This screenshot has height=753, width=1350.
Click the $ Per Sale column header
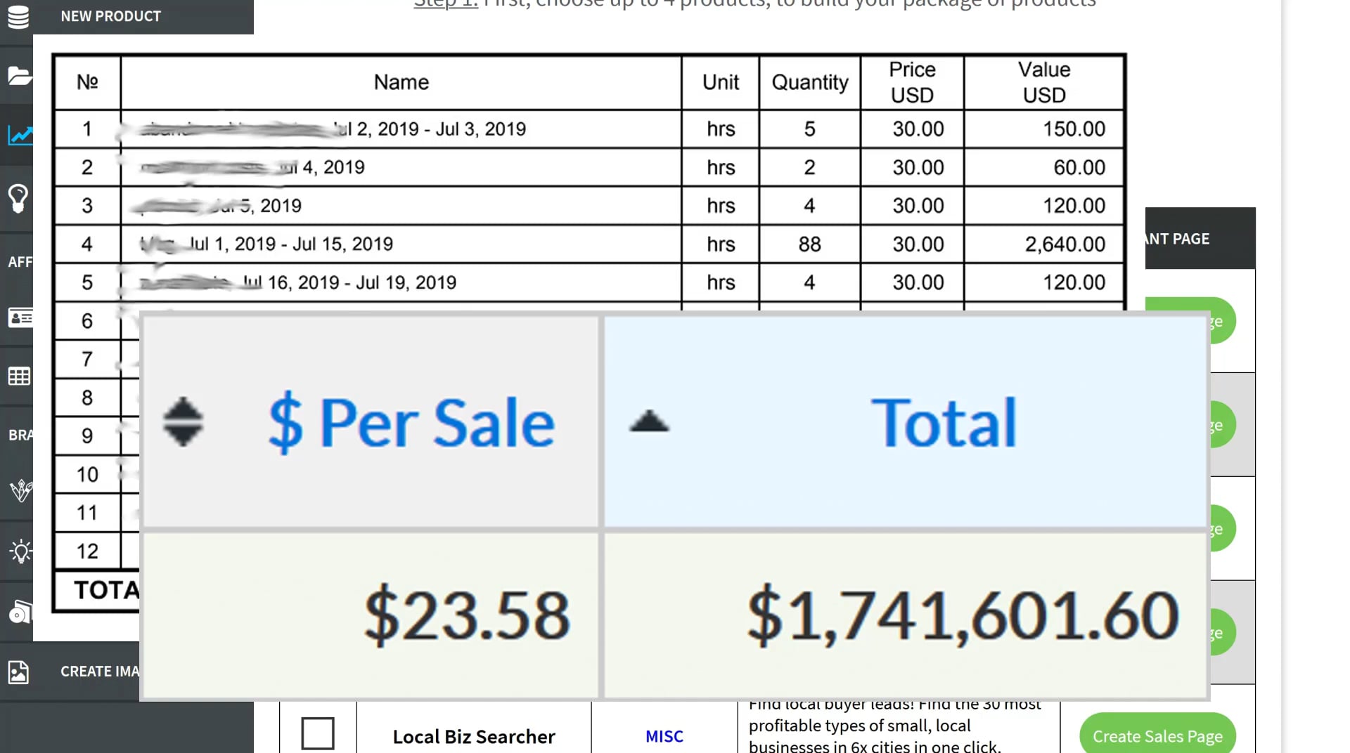411,422
